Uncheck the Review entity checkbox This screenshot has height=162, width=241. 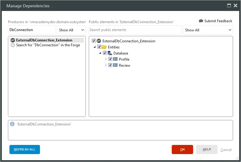pyautogui.click(x=110, y=65)
